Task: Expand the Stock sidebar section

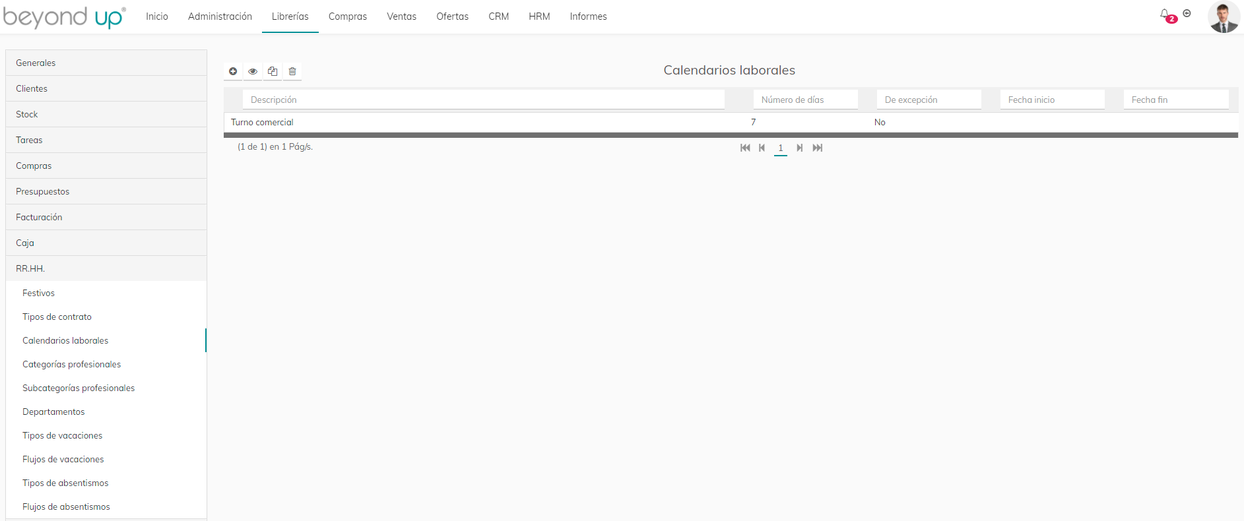Action: click(106, 114)
